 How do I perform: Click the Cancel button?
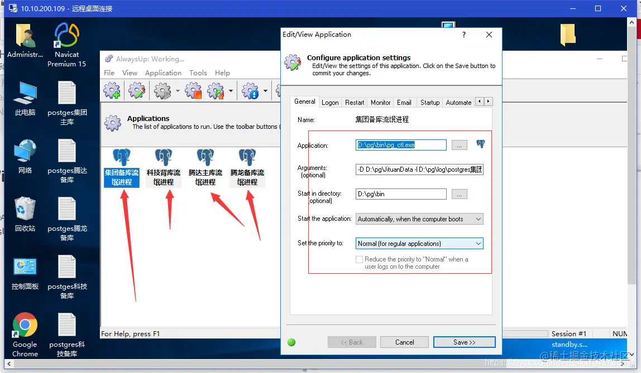[x=404, y=342]
